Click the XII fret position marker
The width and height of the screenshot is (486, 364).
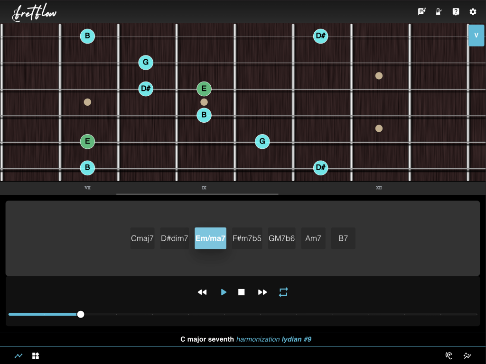379,188
